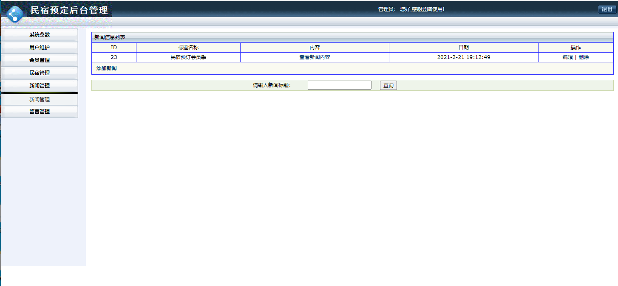Screen dimensions: 618x286
Task: Click 编辑 to edit the news entry
Action: click(567, 57)
